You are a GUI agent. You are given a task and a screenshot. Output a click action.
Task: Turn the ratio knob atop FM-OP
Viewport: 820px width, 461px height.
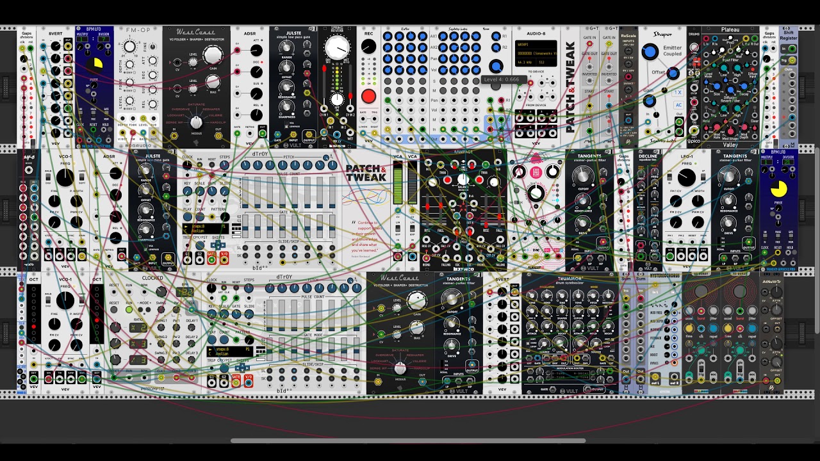(x=131, y=46)
